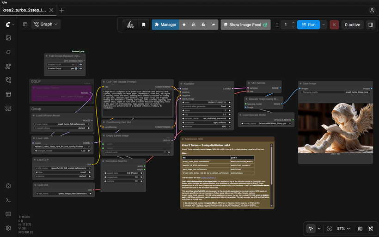Toggle the minimap icon

360,229
